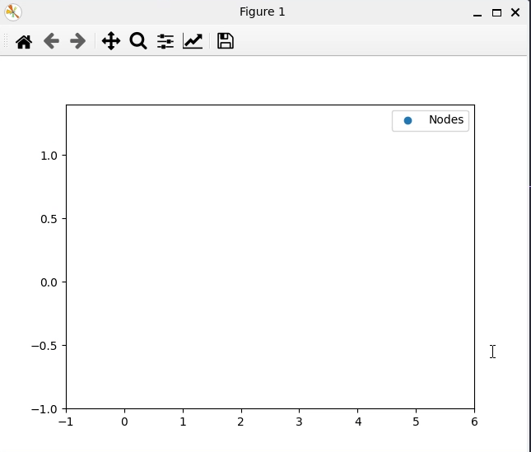Minimize the Figure 1 window
Viewport: 531px width, 452px height.
[477, 13]
